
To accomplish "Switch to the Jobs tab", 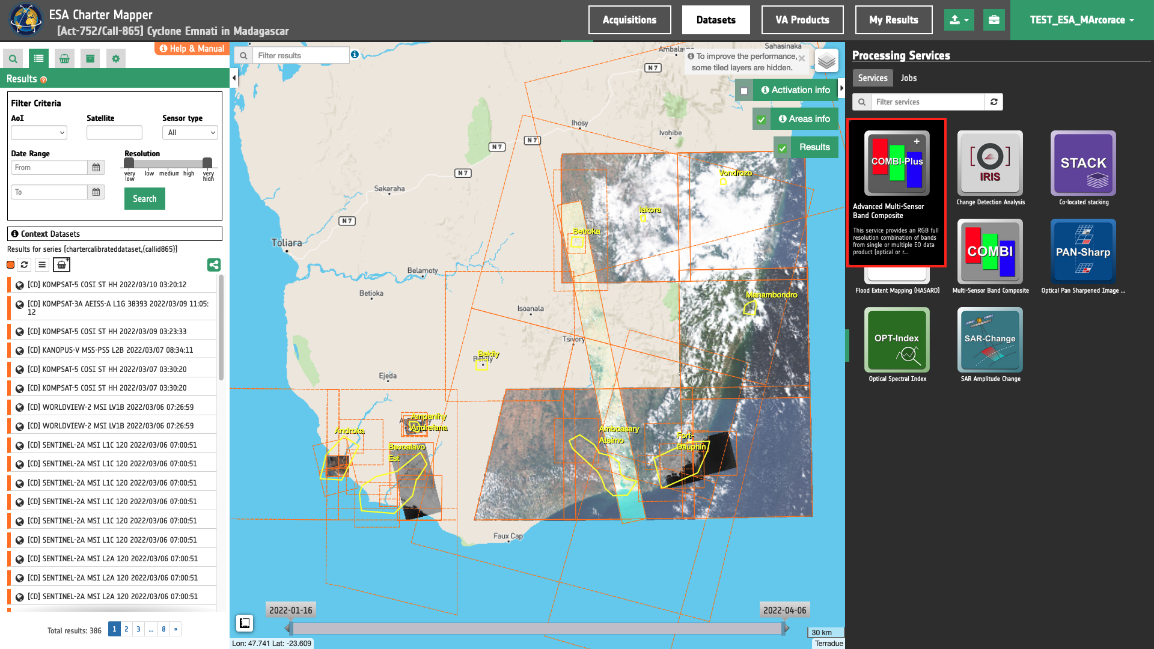I will pos(909,78).
